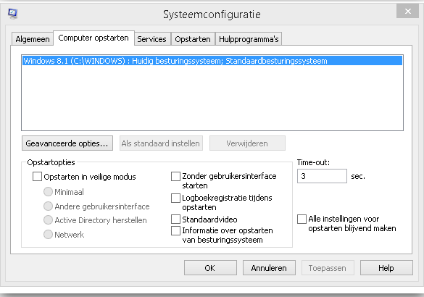Viewport: 424px width, 297px height.
Task: Click the Minimaal radio button
Action: (x=48, y=192)
